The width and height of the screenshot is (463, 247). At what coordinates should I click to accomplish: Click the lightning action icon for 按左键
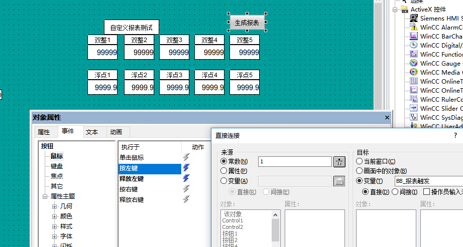186,168
